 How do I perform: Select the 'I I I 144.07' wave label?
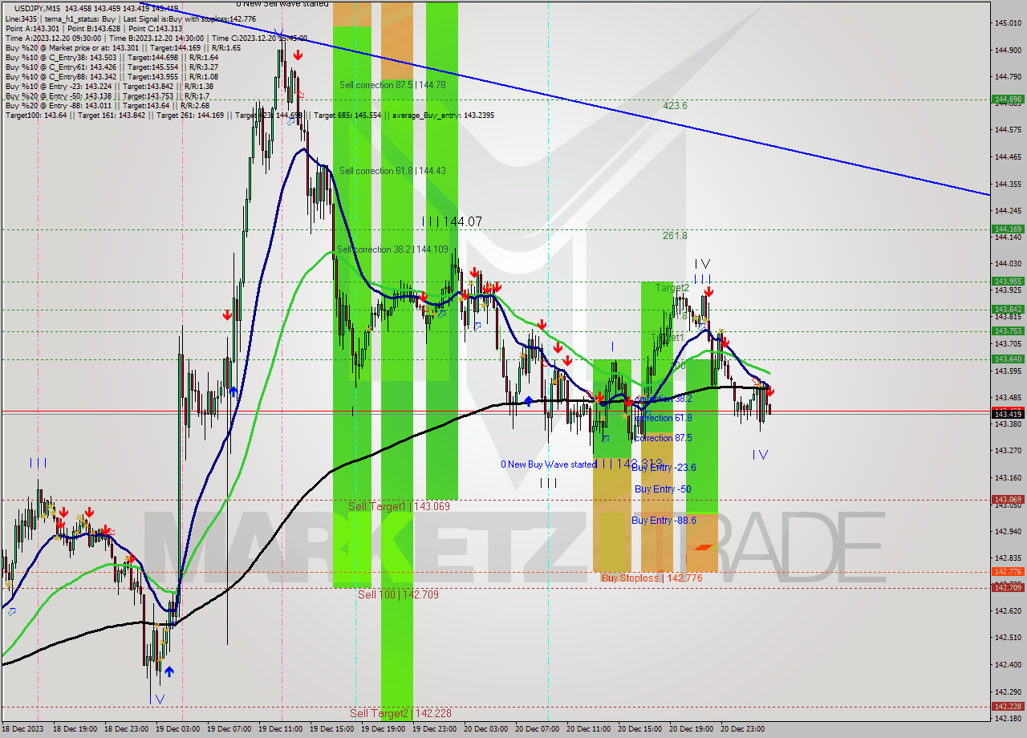(452, 221)
